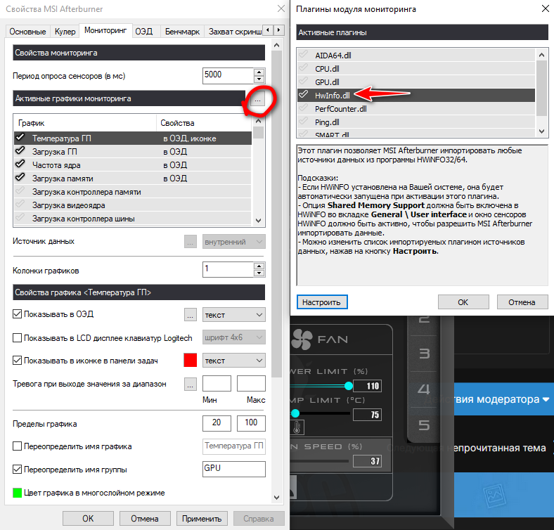Click Применить button
The width and height of the screenshot is (554, 530).
click(202, 518)
